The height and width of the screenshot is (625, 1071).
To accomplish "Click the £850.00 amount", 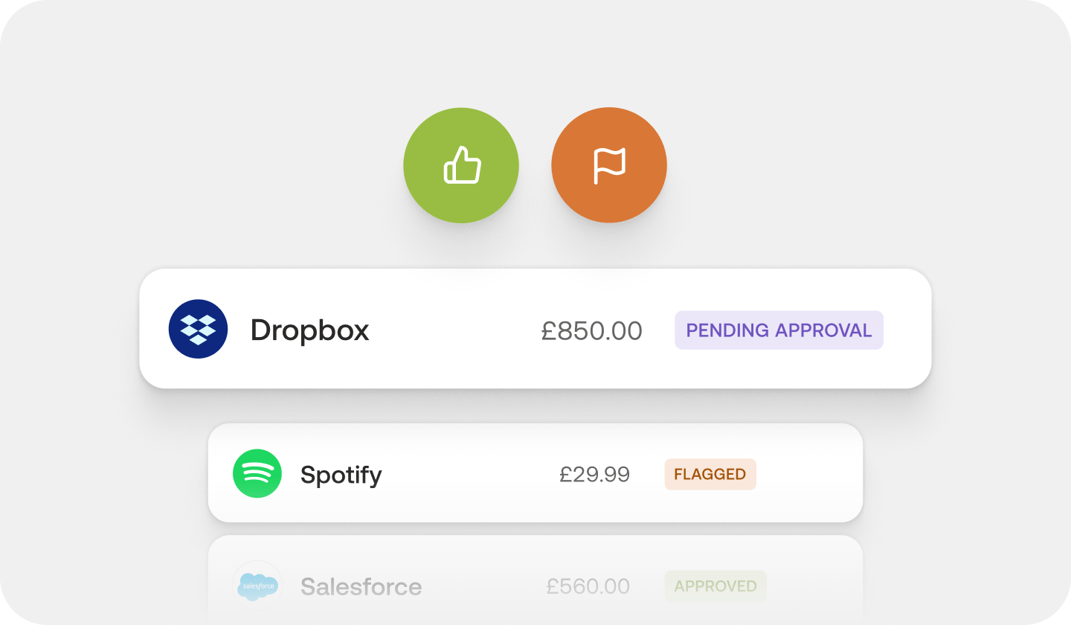I will pyautogui.click(x=591, y=330).
